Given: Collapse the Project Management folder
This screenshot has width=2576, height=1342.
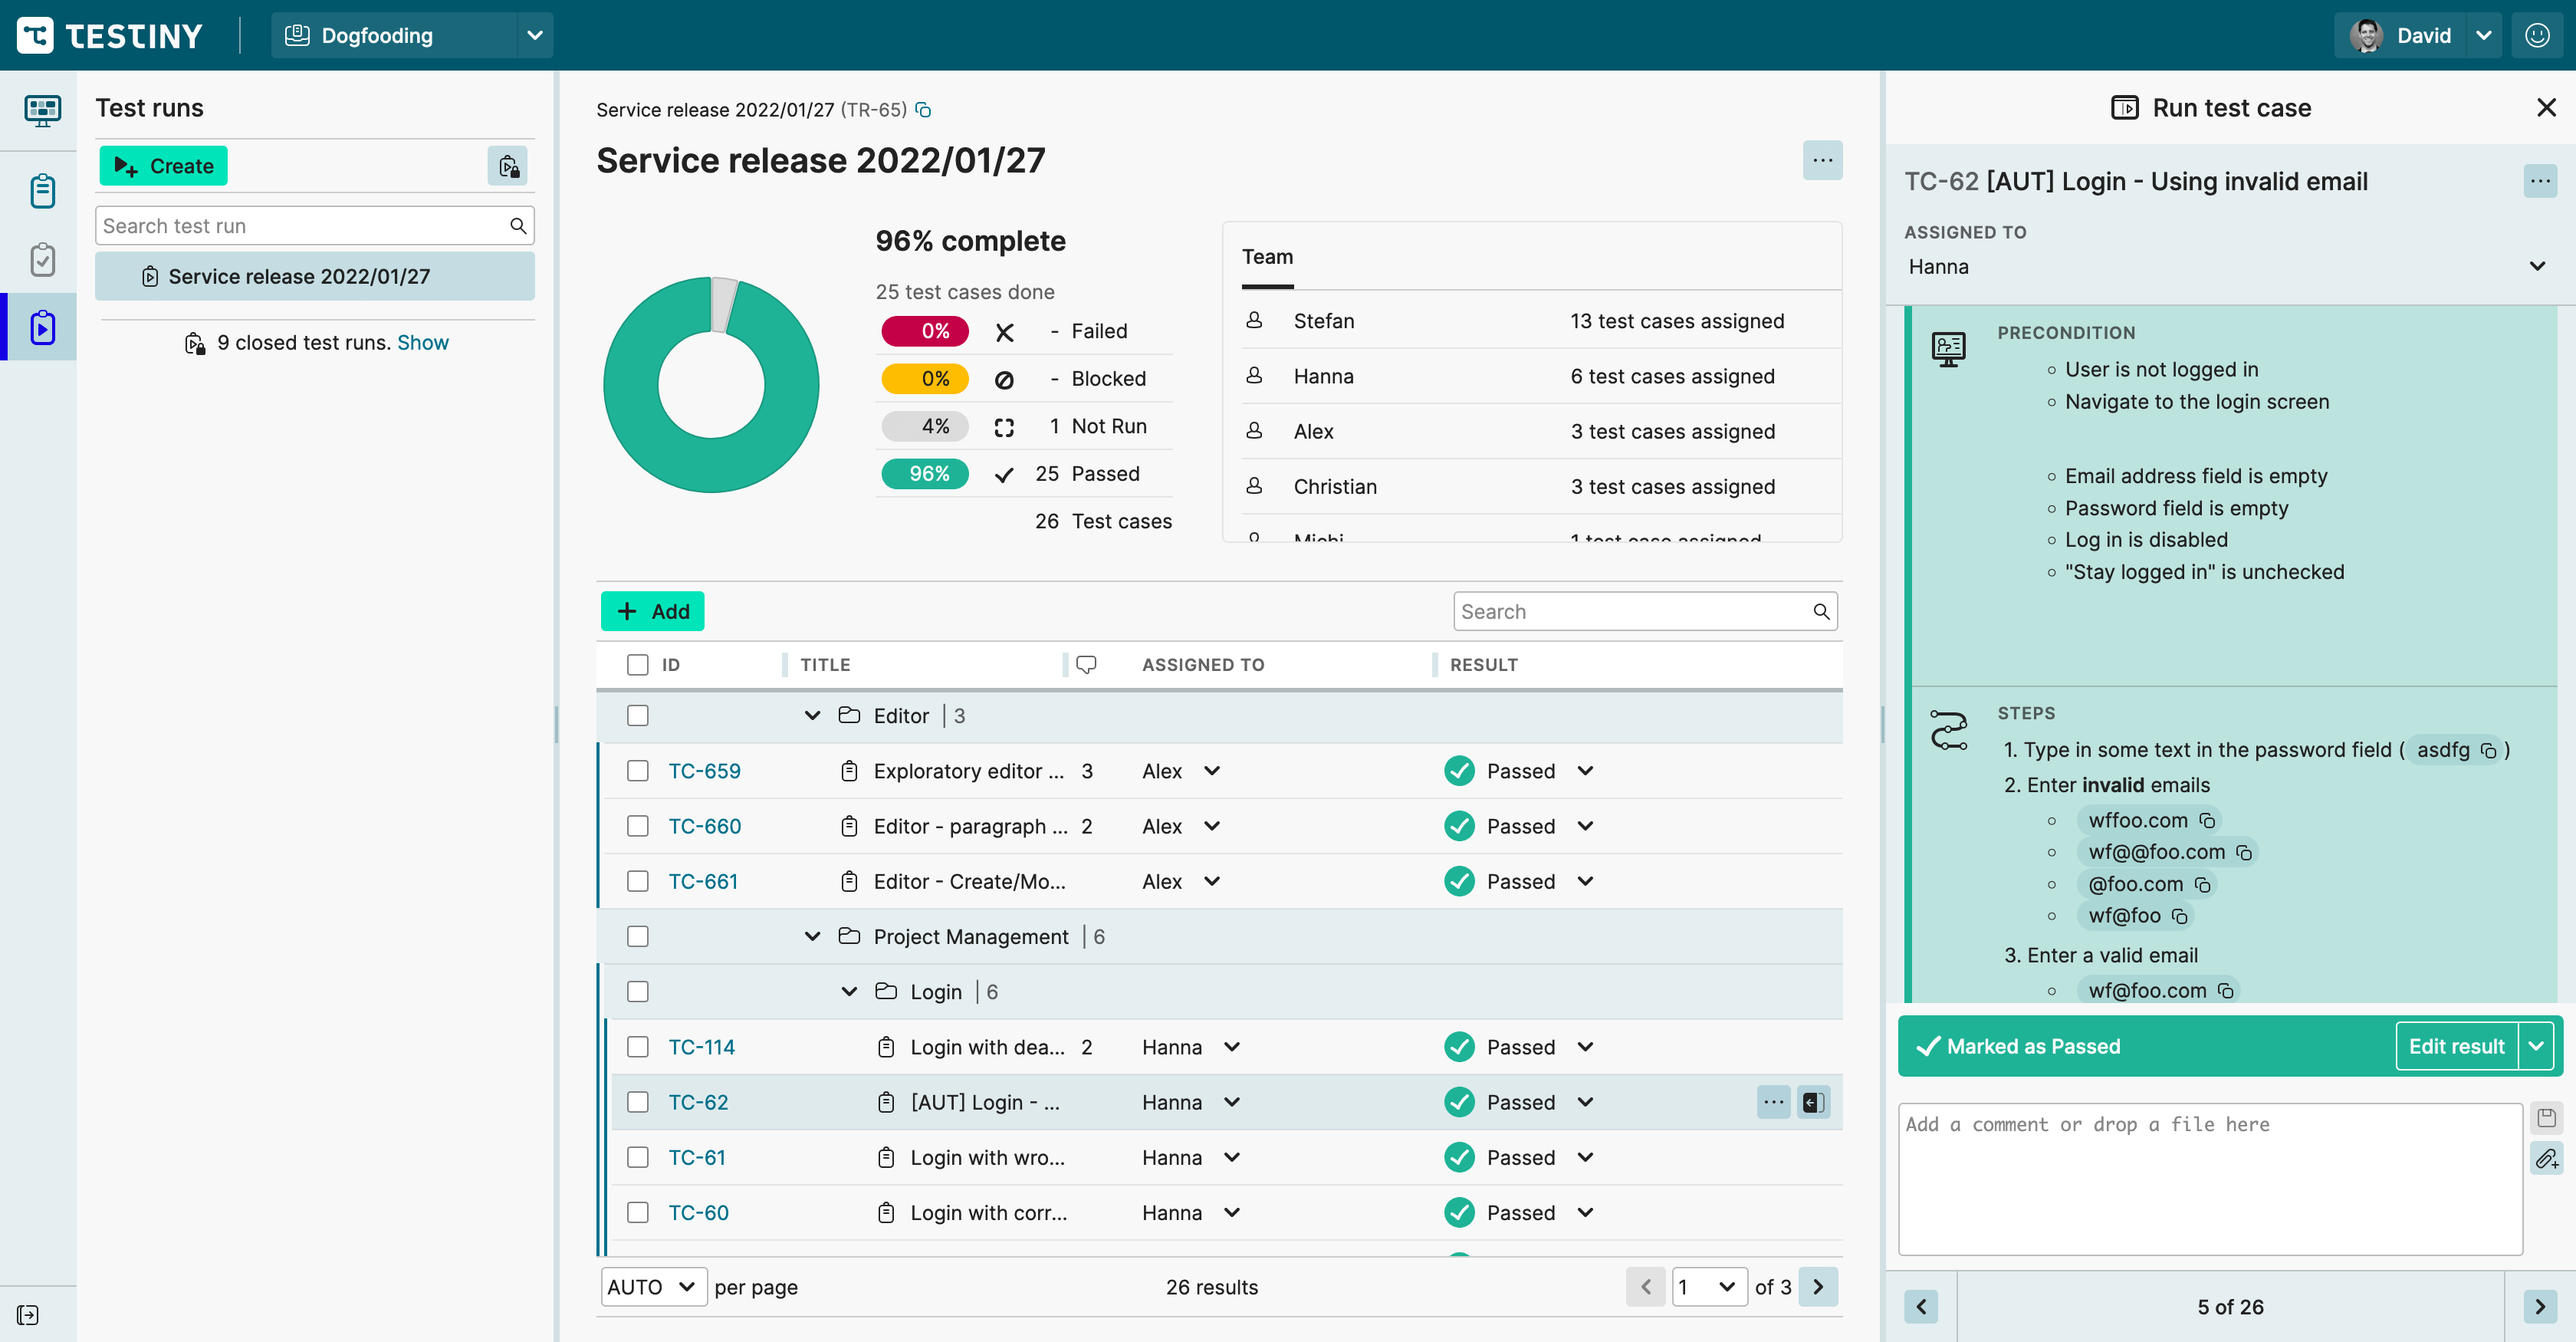Looking at the screenshot, I should 812,937.
